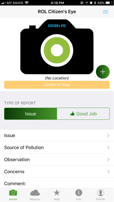This screenshot has width=114, height=202.
Task: Open the Source of Pollution row
Action: [57, 147]
